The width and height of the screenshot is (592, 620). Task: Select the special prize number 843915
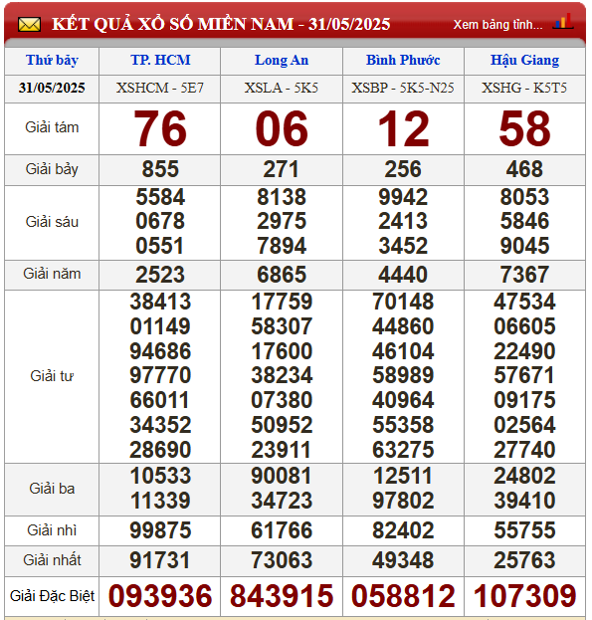[282, 596]
